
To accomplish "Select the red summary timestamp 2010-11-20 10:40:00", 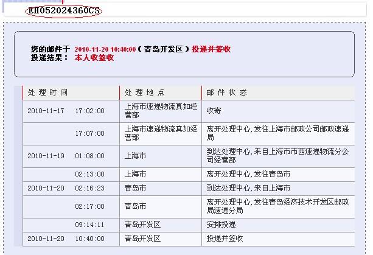I will pos(105,49).
